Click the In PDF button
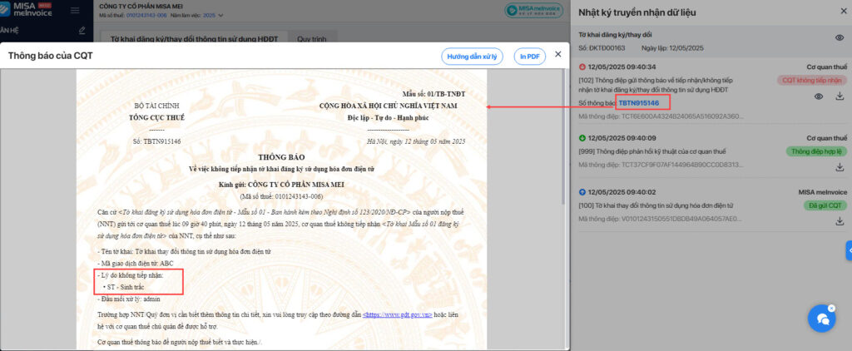 tap(529, 56)
